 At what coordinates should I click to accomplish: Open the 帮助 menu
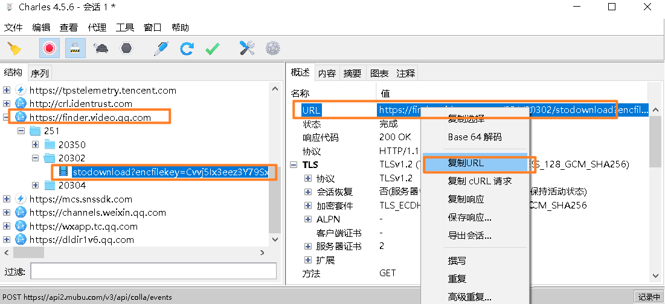[180, 28]
